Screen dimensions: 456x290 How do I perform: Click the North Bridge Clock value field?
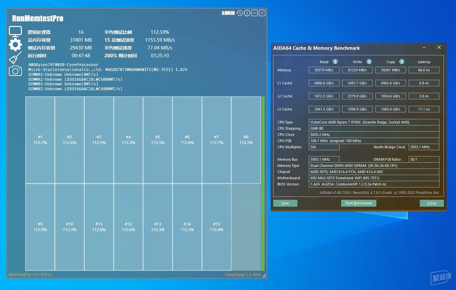(424, 147)
